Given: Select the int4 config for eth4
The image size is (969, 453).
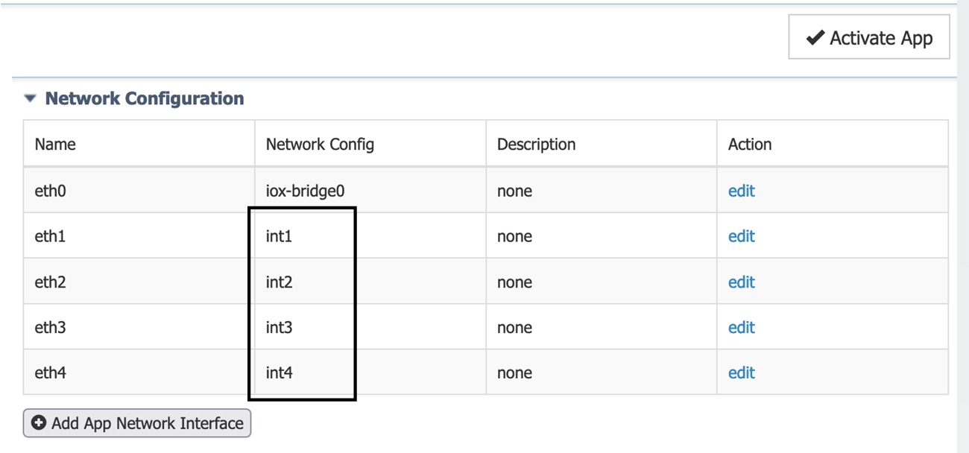Looking at the screenshot, I should click(277, 373).
